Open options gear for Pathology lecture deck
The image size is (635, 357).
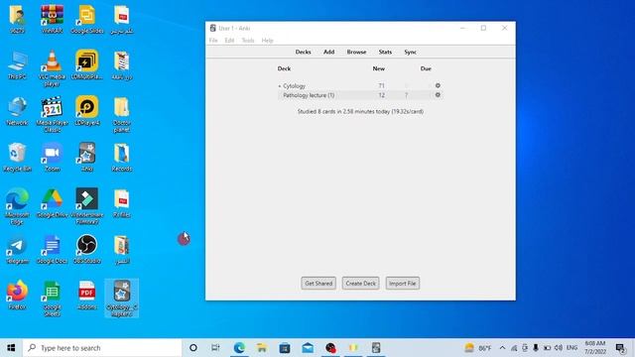(438, 95)
